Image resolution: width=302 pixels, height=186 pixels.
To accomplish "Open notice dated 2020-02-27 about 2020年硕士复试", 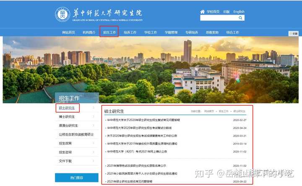I will tap(143, 120).
